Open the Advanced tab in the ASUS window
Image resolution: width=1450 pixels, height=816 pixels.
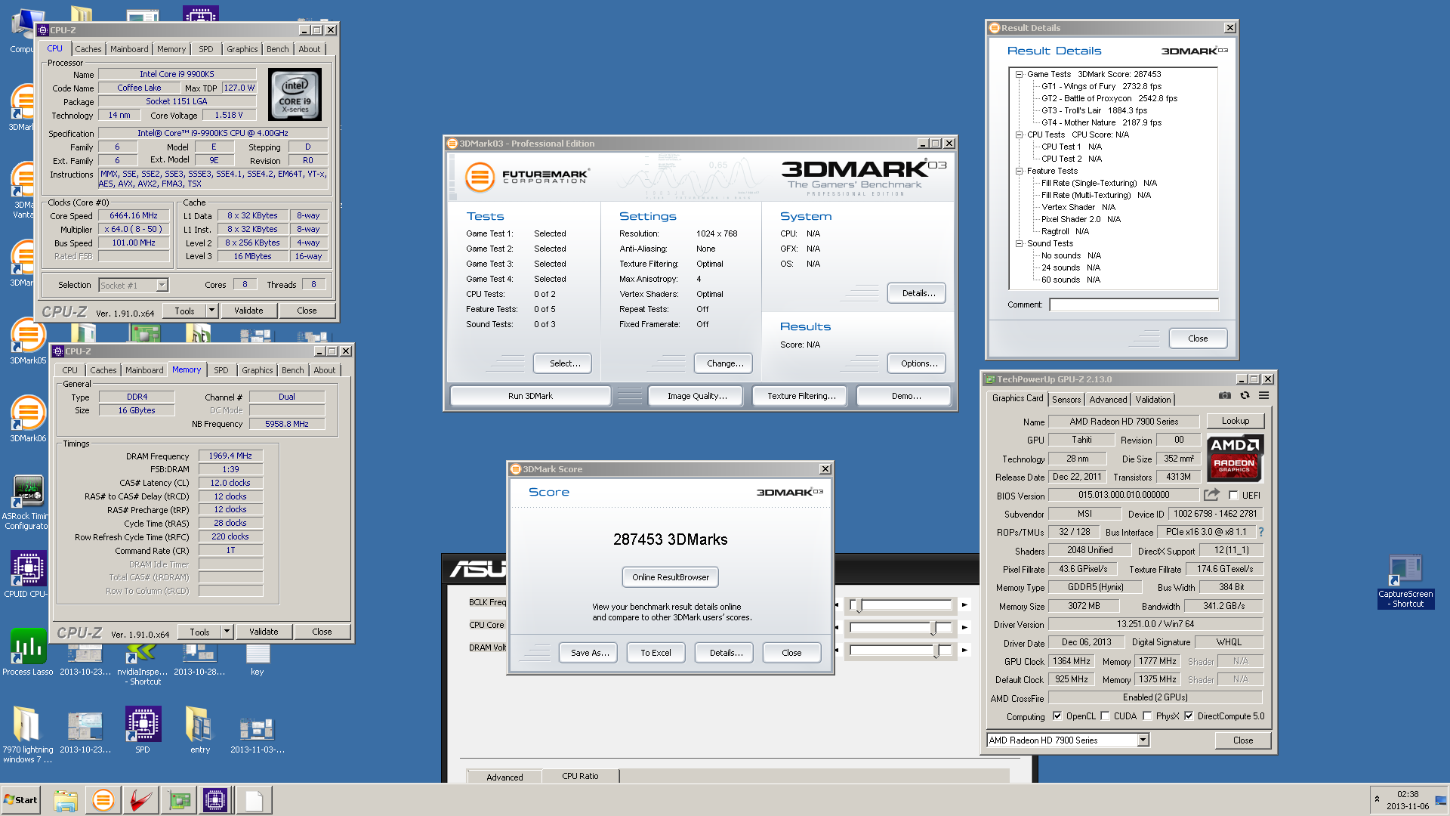504,777
